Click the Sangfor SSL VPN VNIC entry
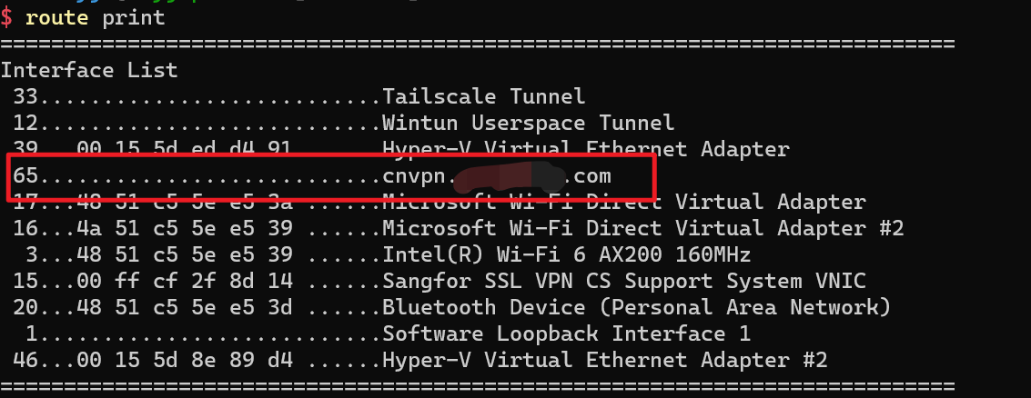1031x398 pixels. pos(623,281)
